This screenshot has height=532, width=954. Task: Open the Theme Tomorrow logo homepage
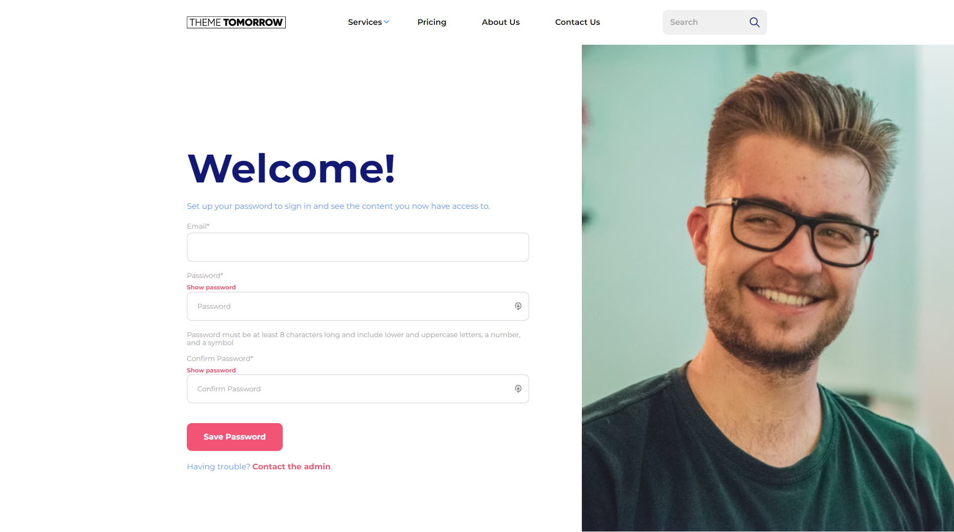[x=236, y=22]
